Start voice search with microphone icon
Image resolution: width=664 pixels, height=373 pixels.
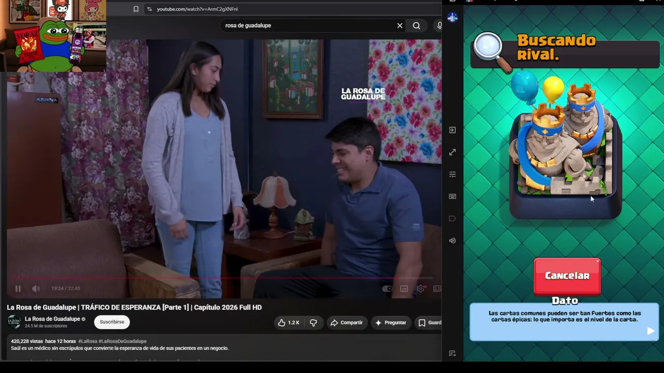point(439,25)
